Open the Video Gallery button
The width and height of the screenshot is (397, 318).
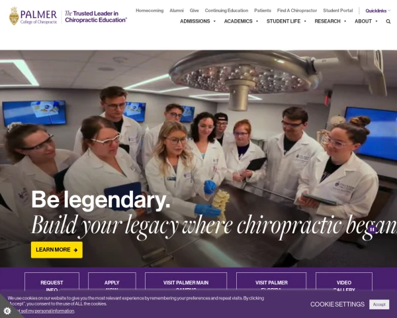[x=344, y=282]
